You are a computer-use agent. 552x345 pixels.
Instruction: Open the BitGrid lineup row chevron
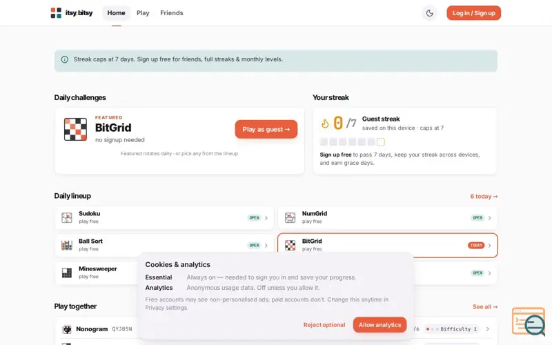tap(490, 246)
